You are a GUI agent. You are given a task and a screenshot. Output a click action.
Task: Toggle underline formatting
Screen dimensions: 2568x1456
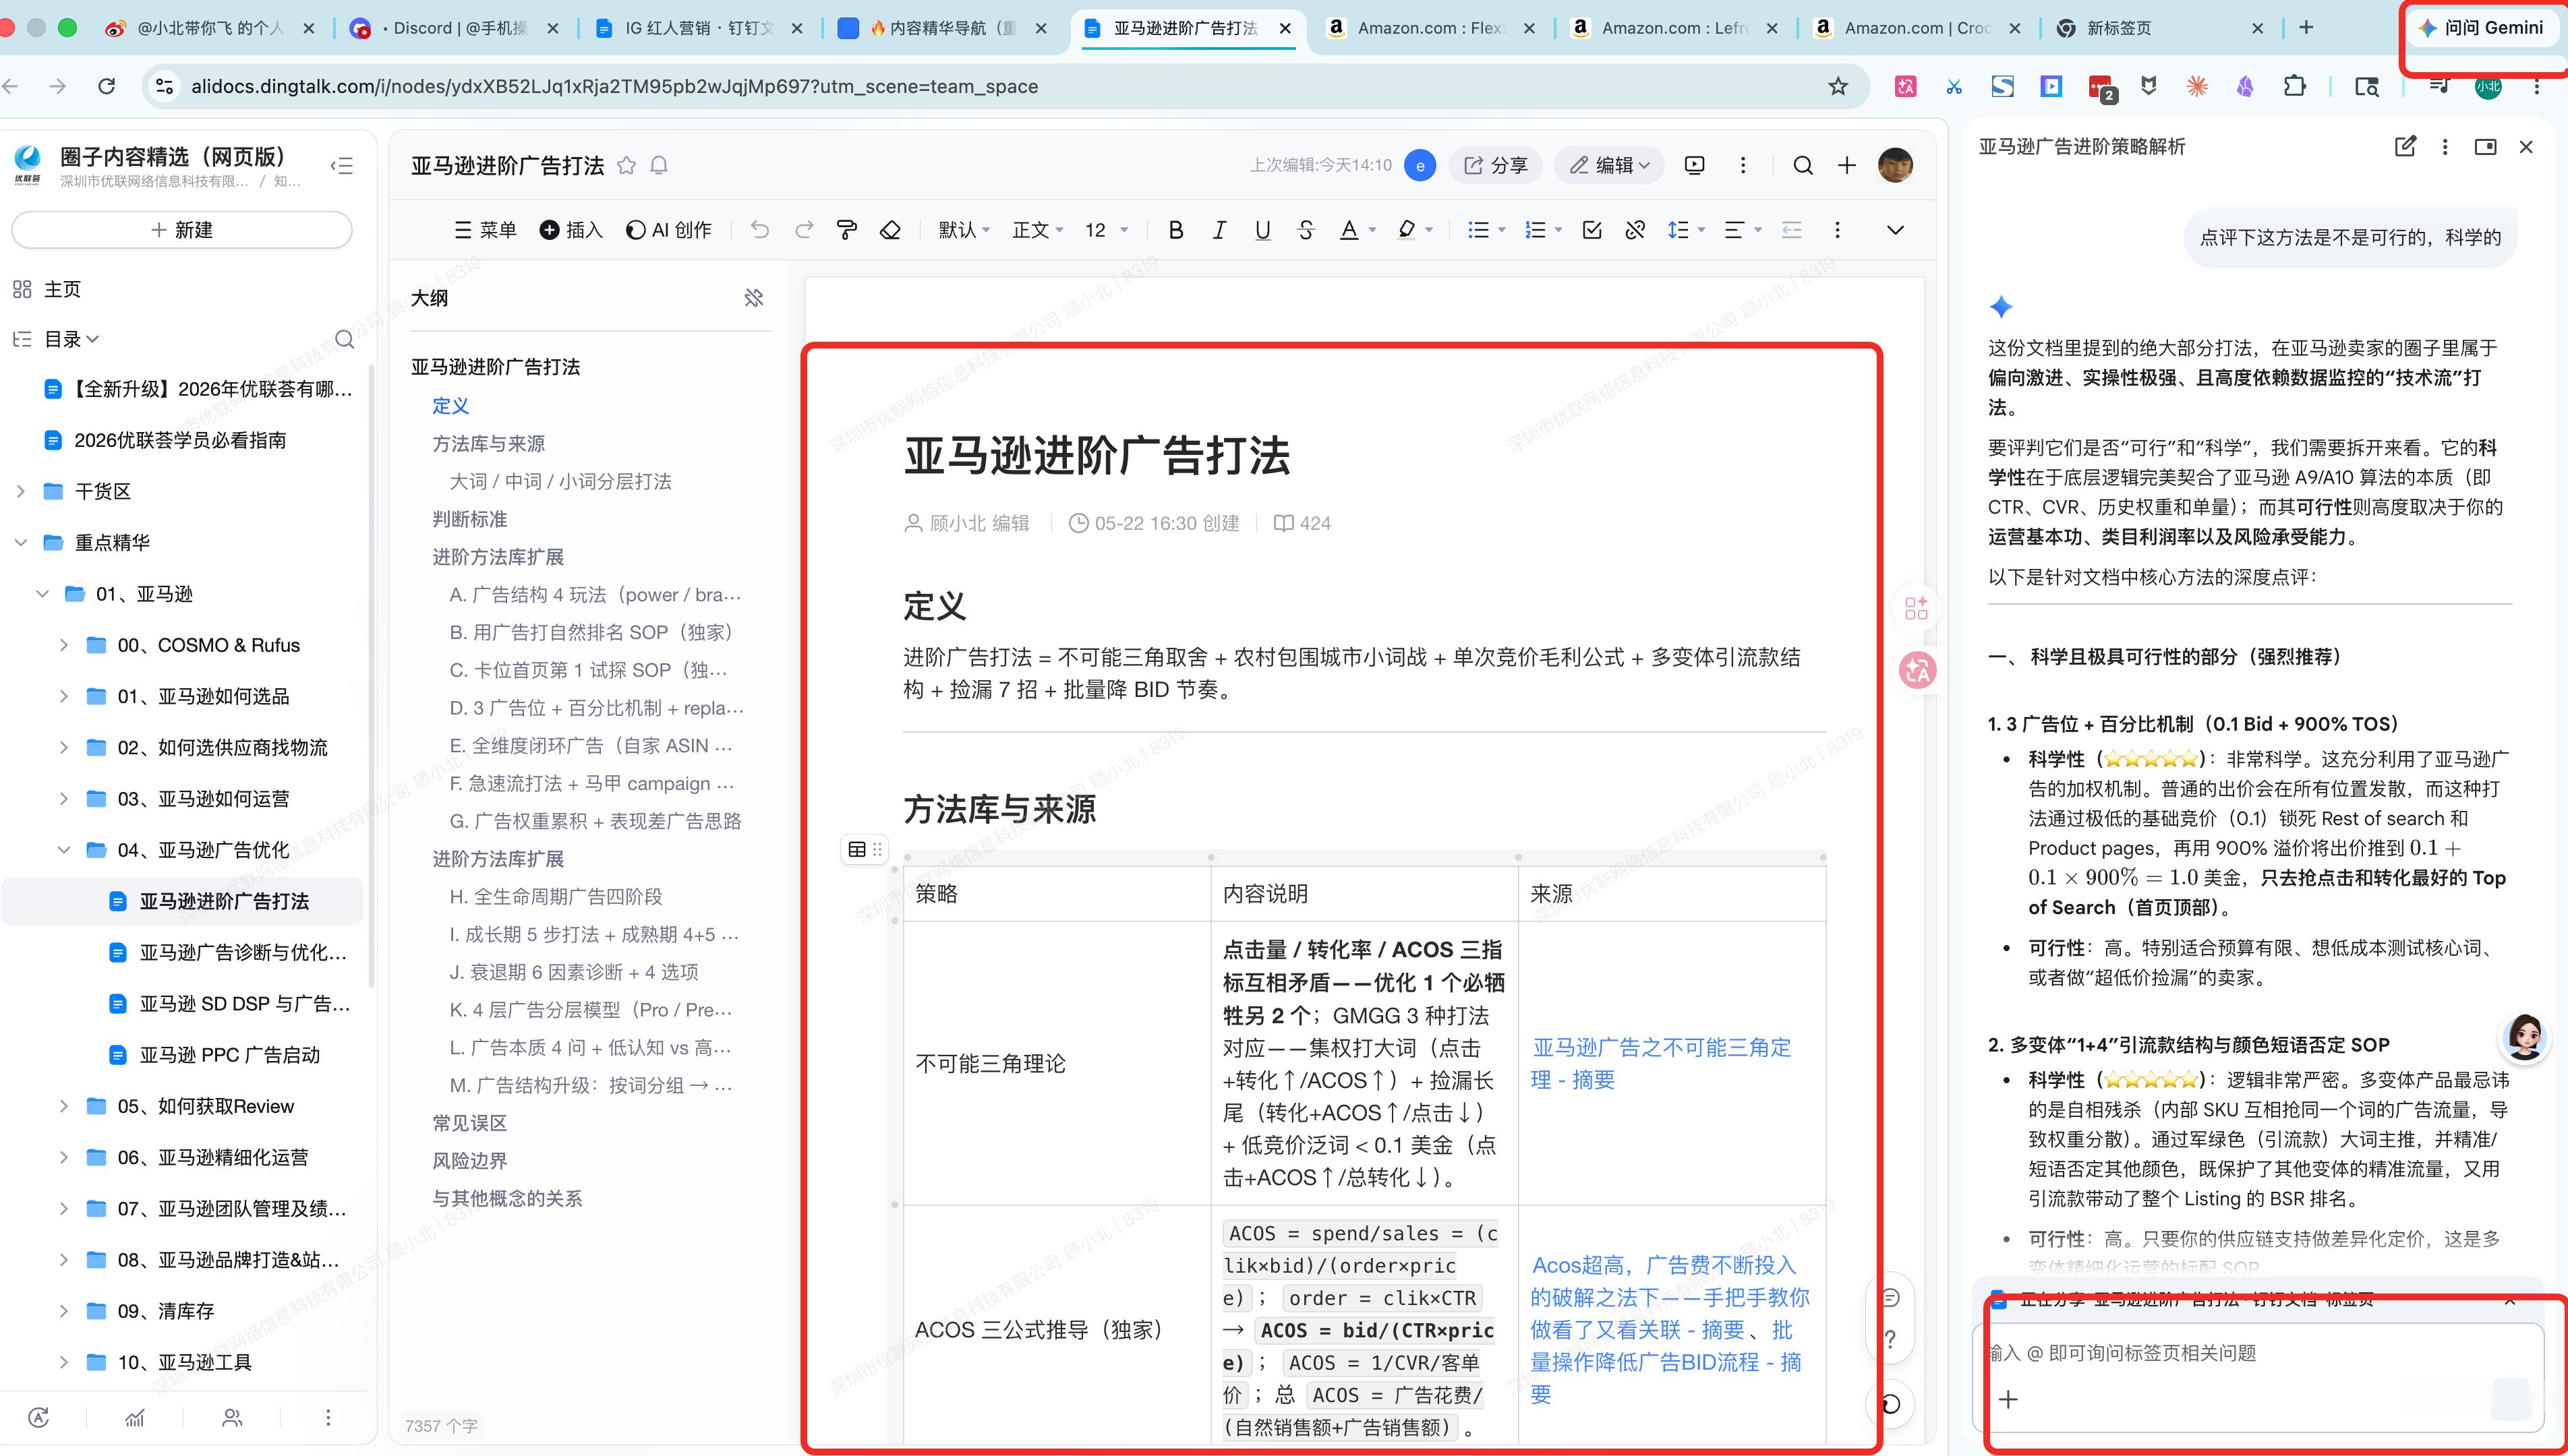point(1262,230)
